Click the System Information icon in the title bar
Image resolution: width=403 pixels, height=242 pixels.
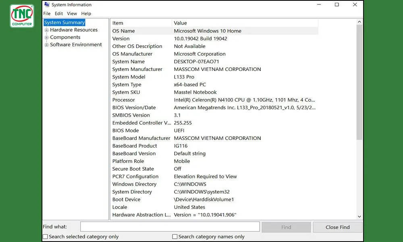(47, 4)
